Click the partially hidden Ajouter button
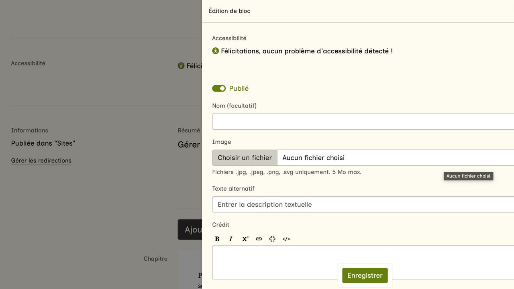The image size is (514, 289). (190, 230)
